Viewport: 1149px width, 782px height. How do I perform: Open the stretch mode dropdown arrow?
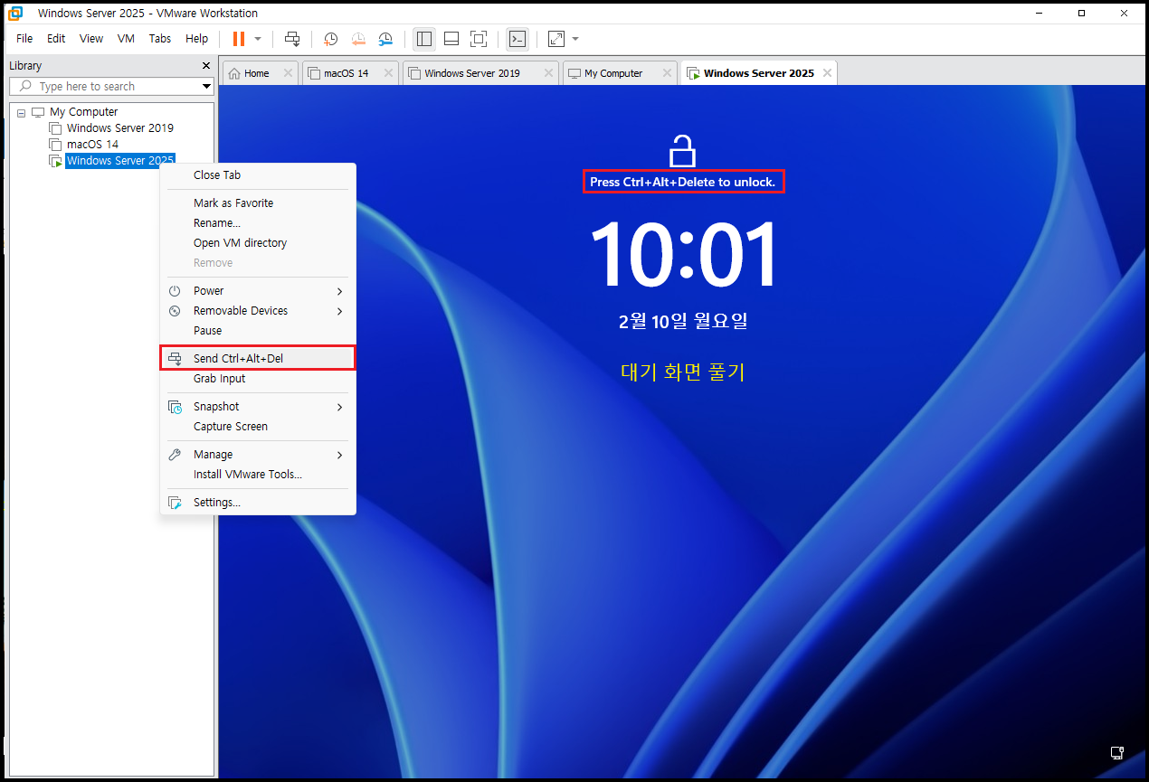575,39
